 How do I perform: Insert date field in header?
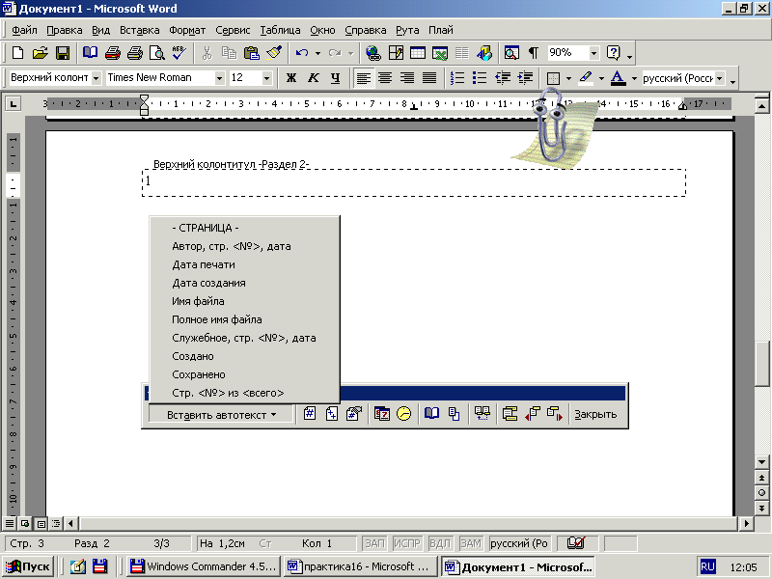[381, 414]
